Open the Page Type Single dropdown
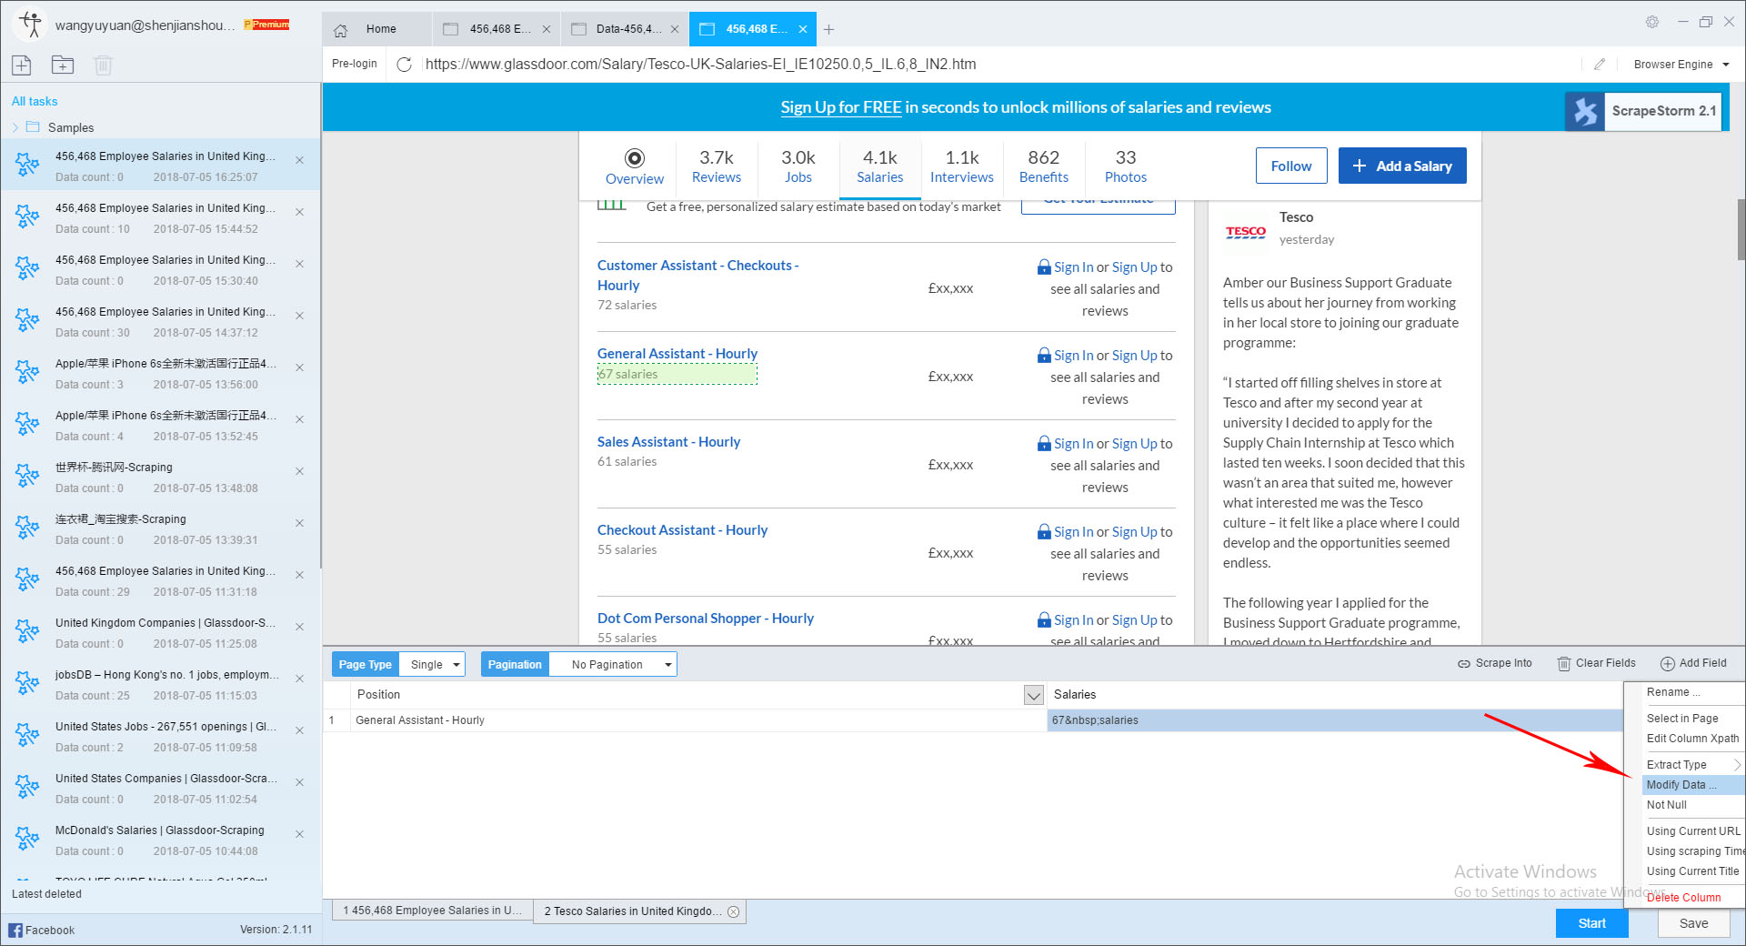The height and width of the screenshot is (946, 1746). 433,665
